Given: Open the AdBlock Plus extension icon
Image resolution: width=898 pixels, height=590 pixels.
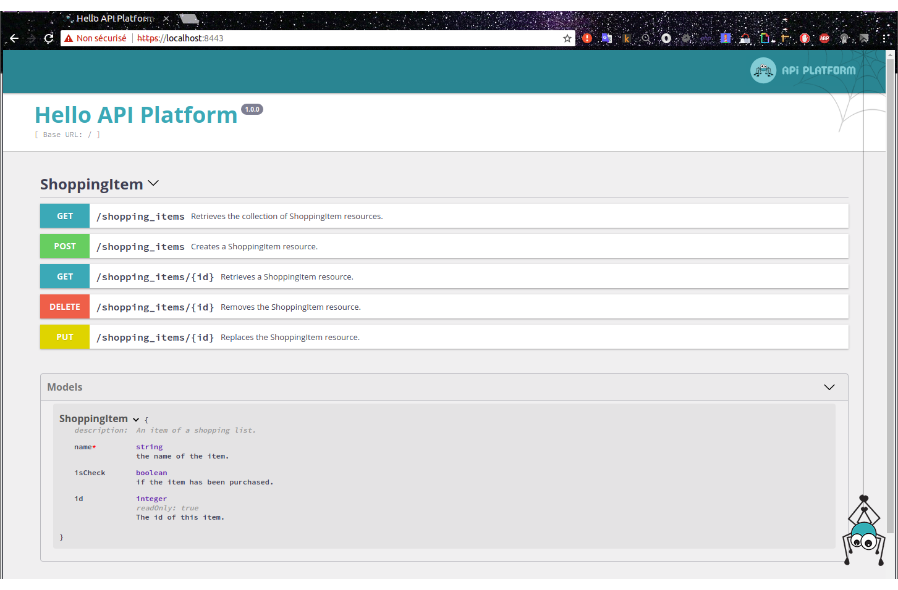Looking at the screenshot, I should tap(824, 38).
